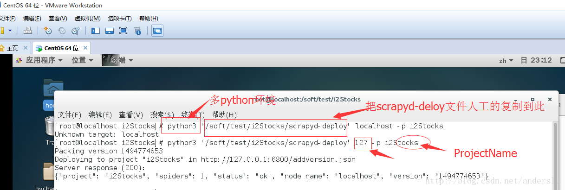Toggle the console view button
The width and height of the screenshot is (565, 190).
[157, 31]
